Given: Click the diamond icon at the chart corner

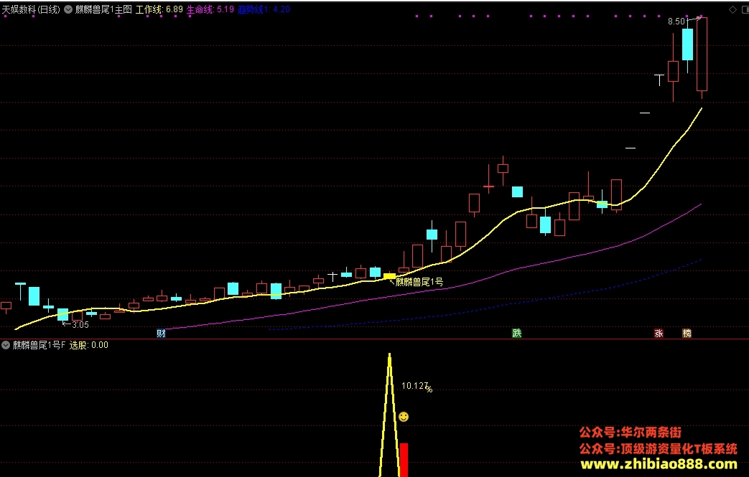Looking at the screenshot, I should pos(732,9).
